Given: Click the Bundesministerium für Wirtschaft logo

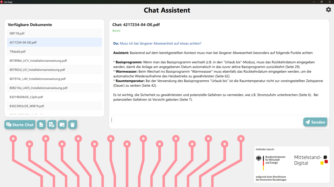Looking at the screenshot, I should click(271, 163).
